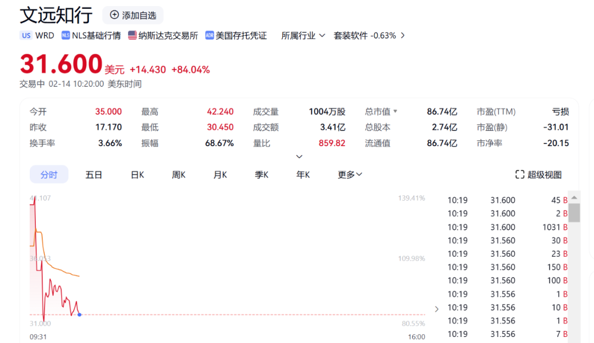Screen dimensions: 594x343
Task: Click 成交量 value 1004万股
Action: click(327, 112)
